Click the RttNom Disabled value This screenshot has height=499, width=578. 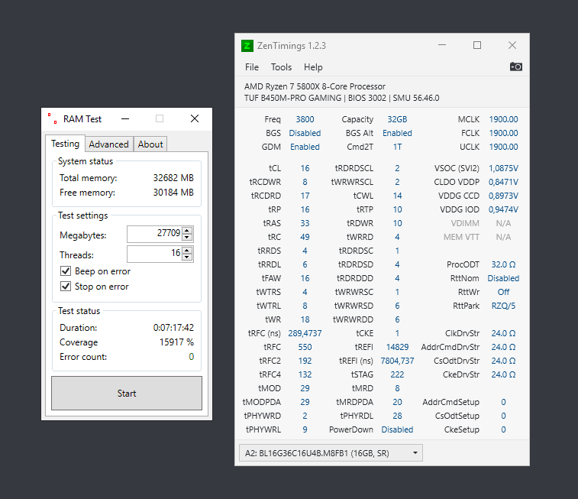[503, 278]
